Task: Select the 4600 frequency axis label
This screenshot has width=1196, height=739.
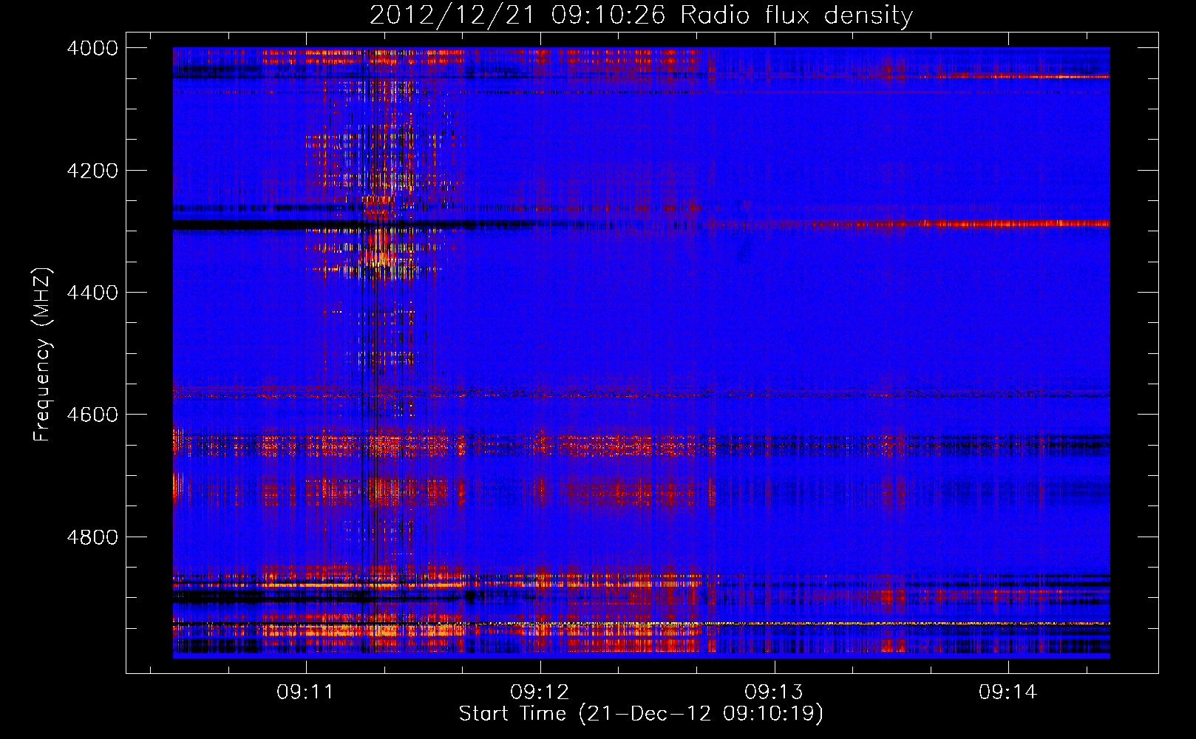Action: tap(92, 415)
